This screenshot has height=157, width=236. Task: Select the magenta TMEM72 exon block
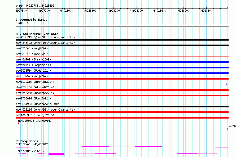pos(56,154)
